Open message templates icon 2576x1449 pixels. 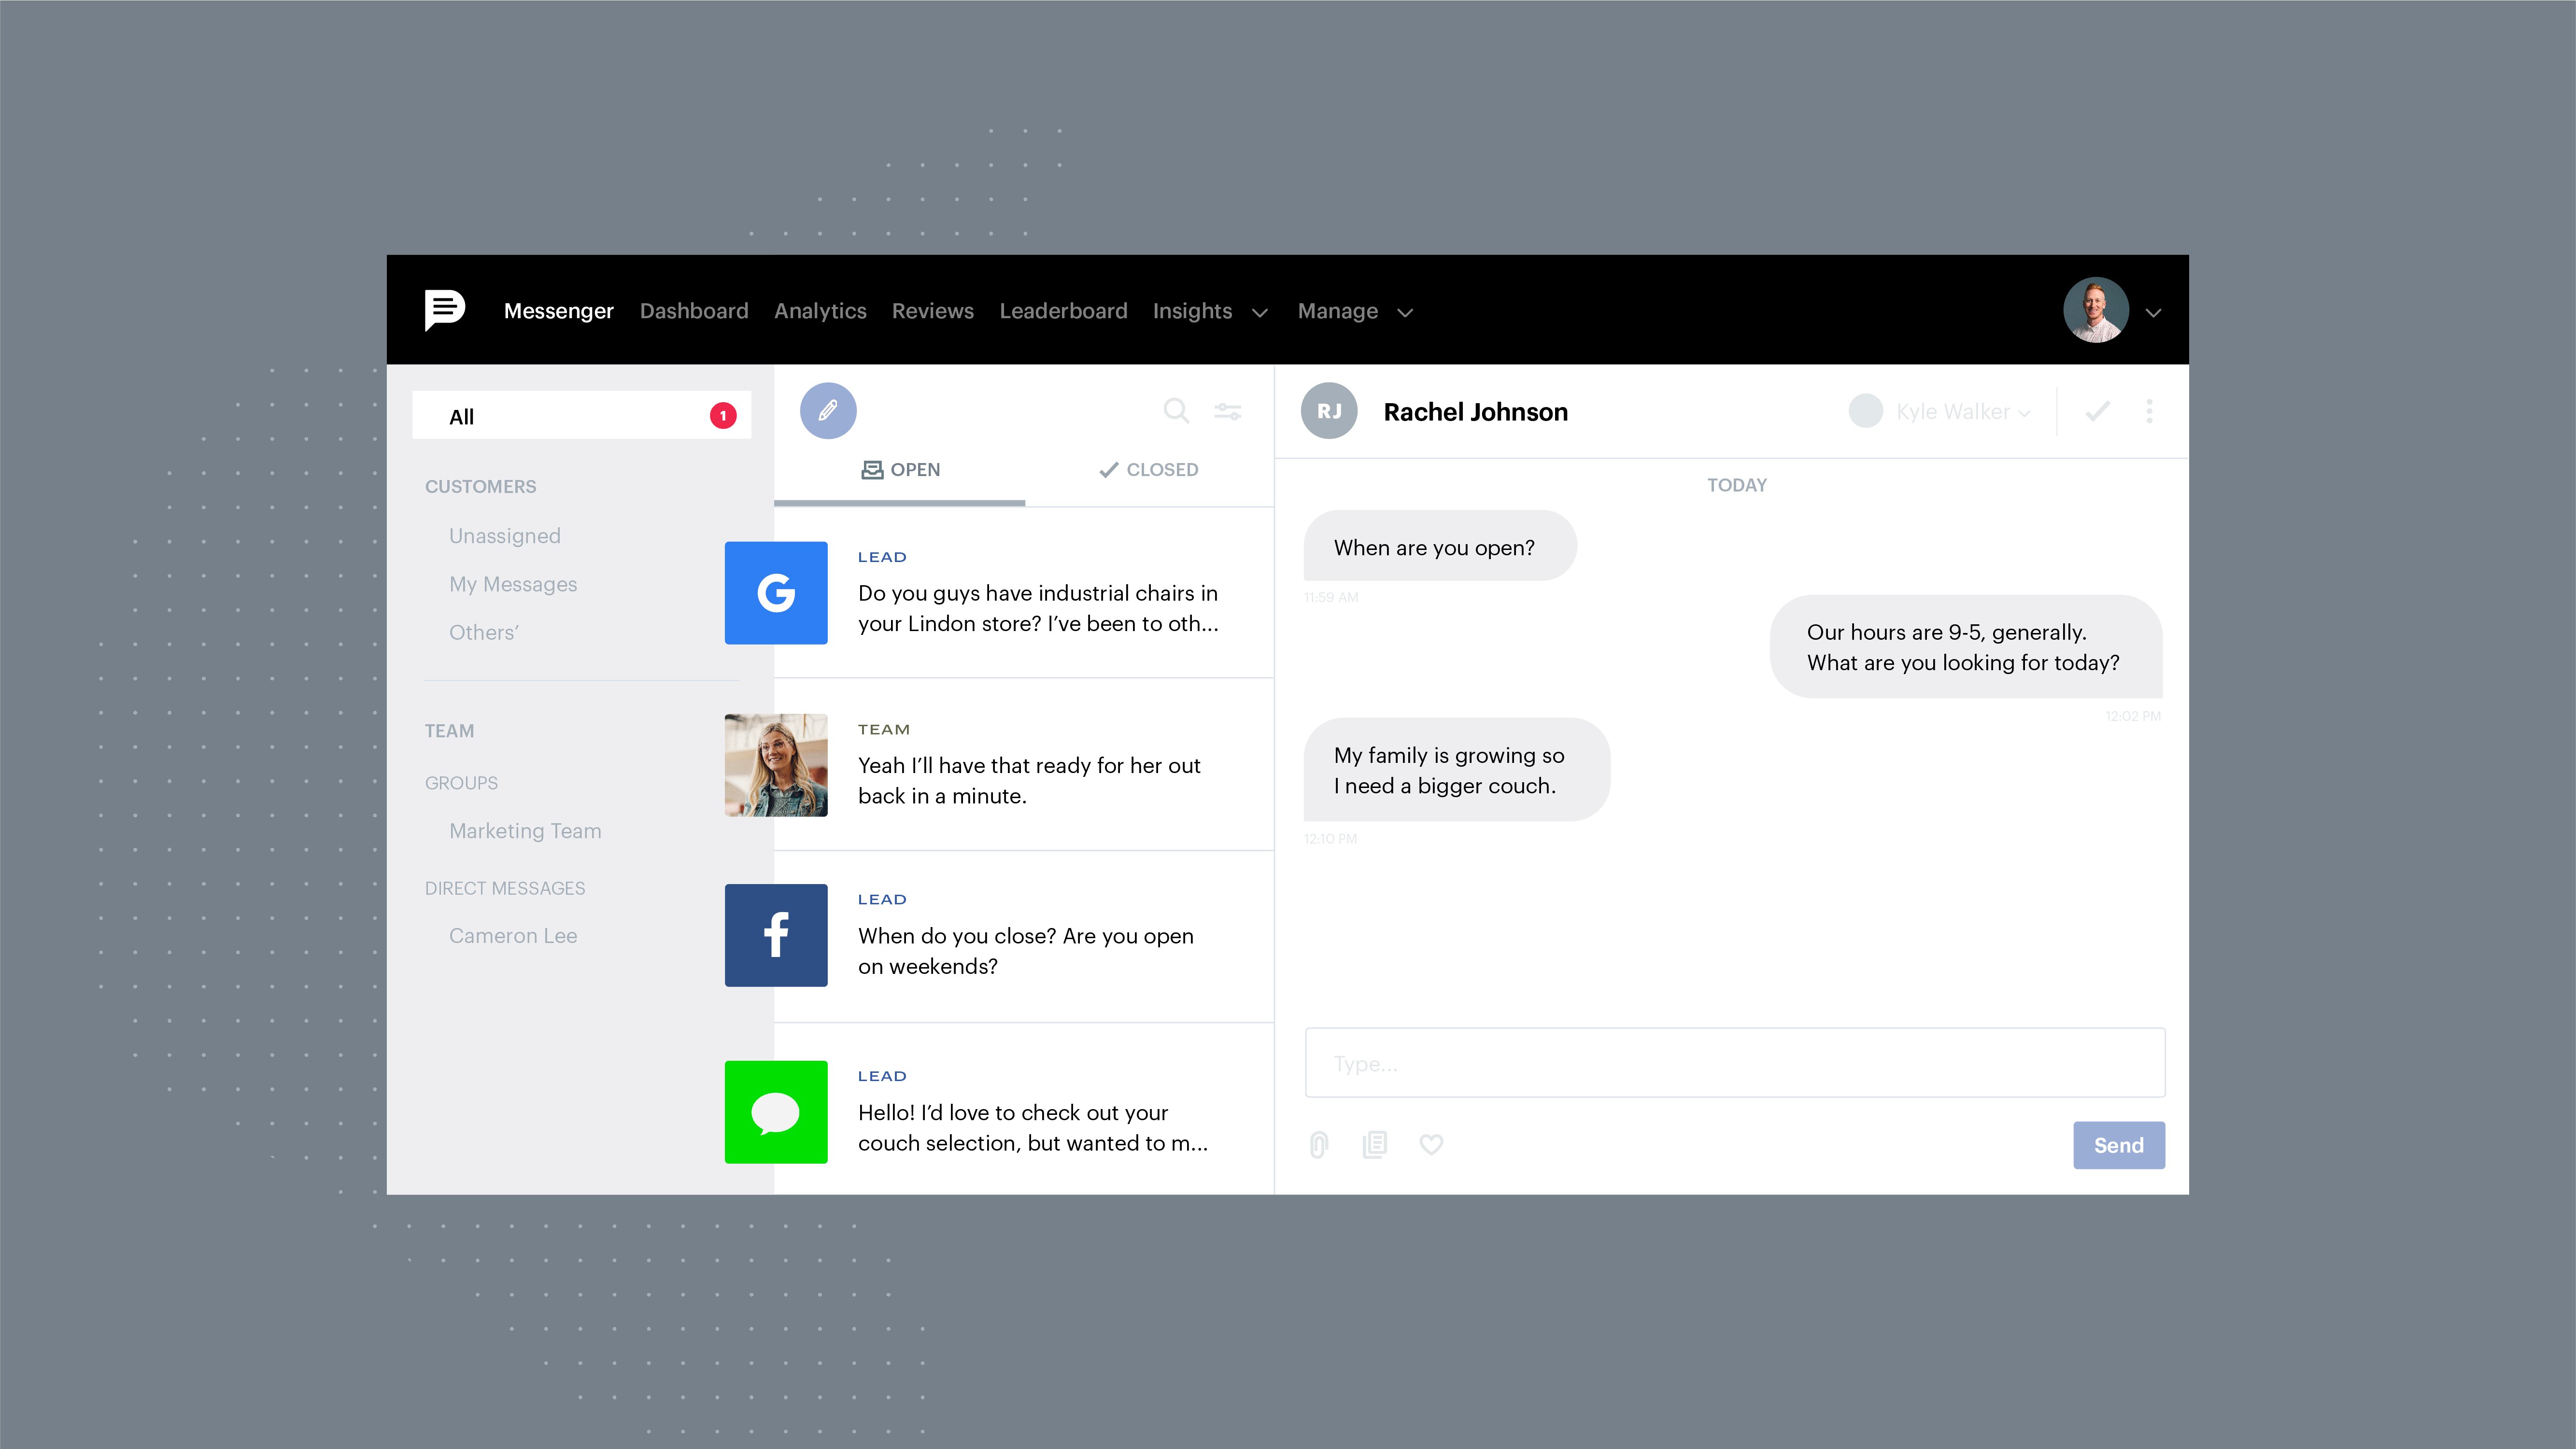pyautogui.click(x=1375, y=1144)
